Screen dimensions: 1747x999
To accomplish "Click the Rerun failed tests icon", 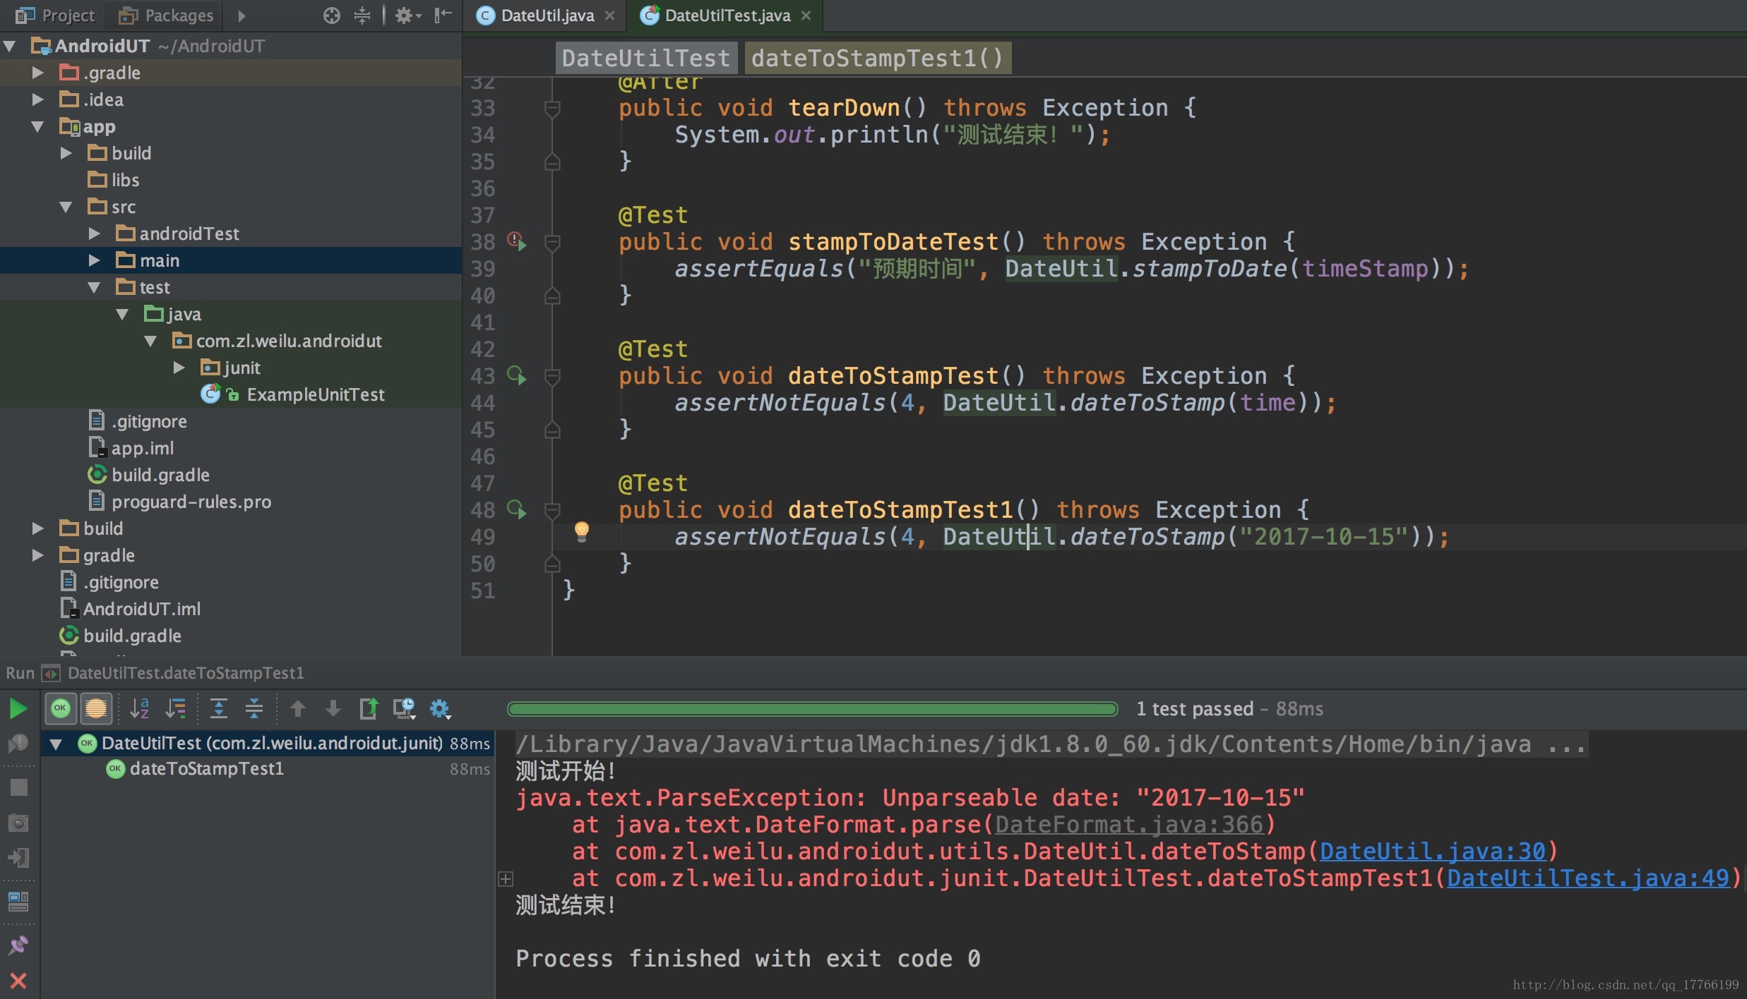I will (18, 744).
